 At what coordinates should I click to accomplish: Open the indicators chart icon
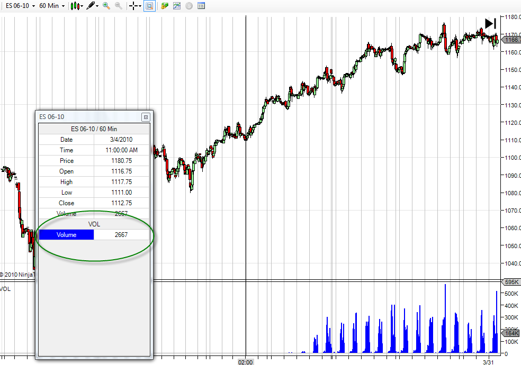click(177, 6)
